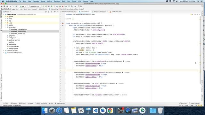Viewport: 205px width, 115px height.
Task: Click UTF-8 encoding in status bar
Action: click(186, 105)
